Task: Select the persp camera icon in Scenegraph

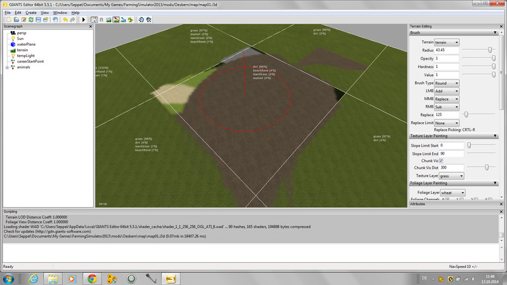Action: point(12,32)
